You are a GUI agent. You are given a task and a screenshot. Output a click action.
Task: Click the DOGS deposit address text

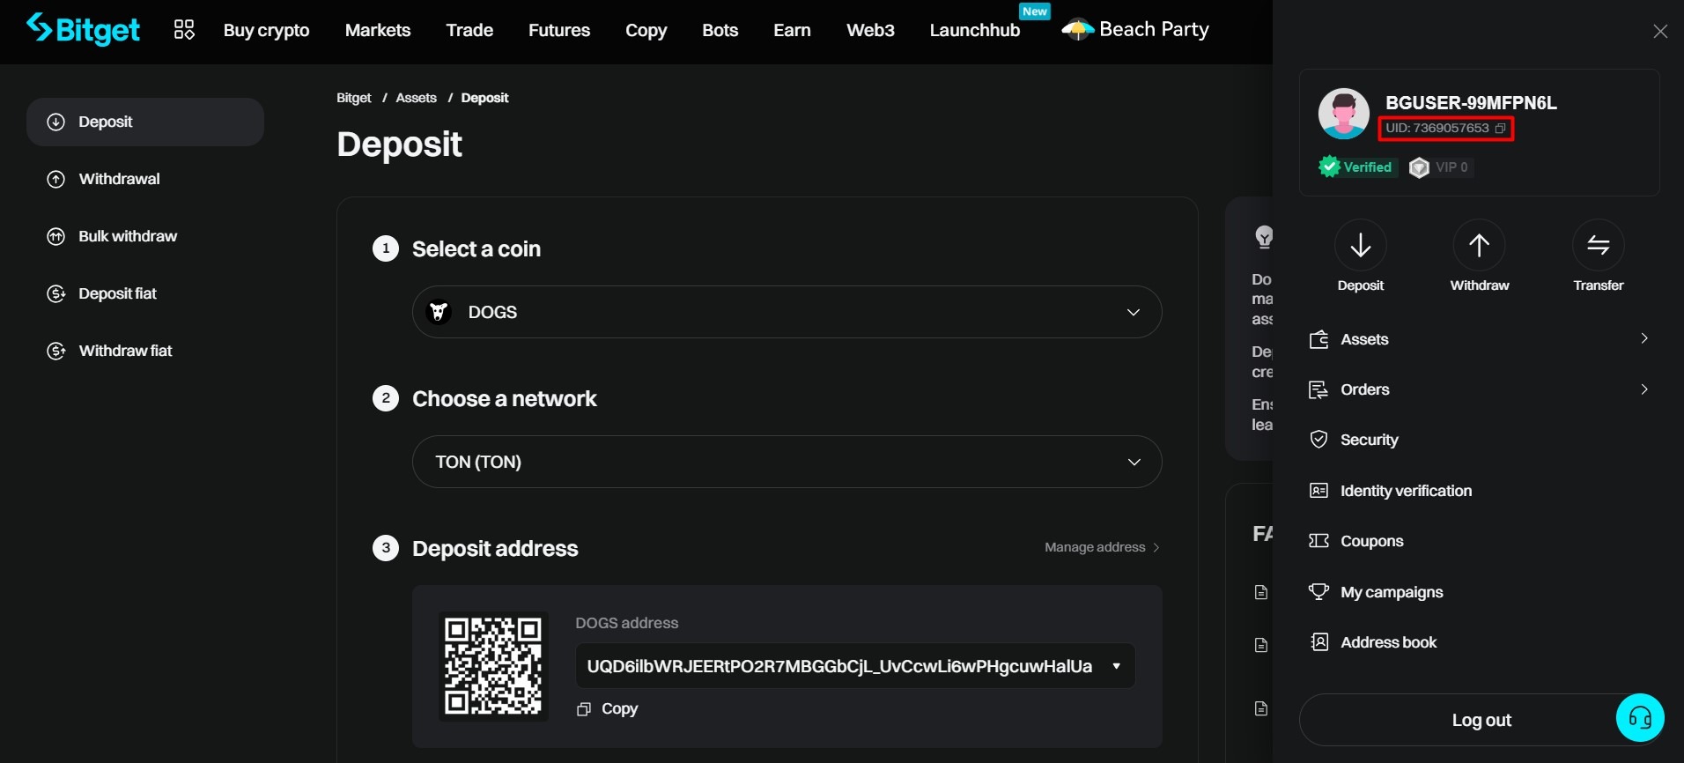point(839,666)
